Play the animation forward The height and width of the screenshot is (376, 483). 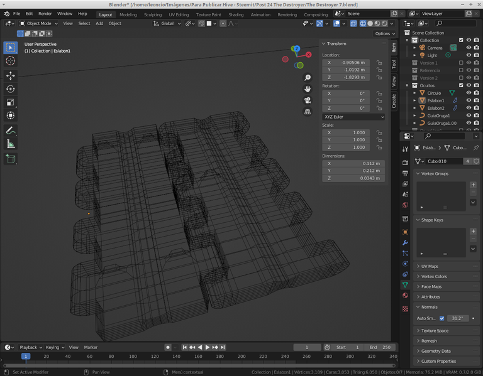pyautogui.click(x=208, y=347)
